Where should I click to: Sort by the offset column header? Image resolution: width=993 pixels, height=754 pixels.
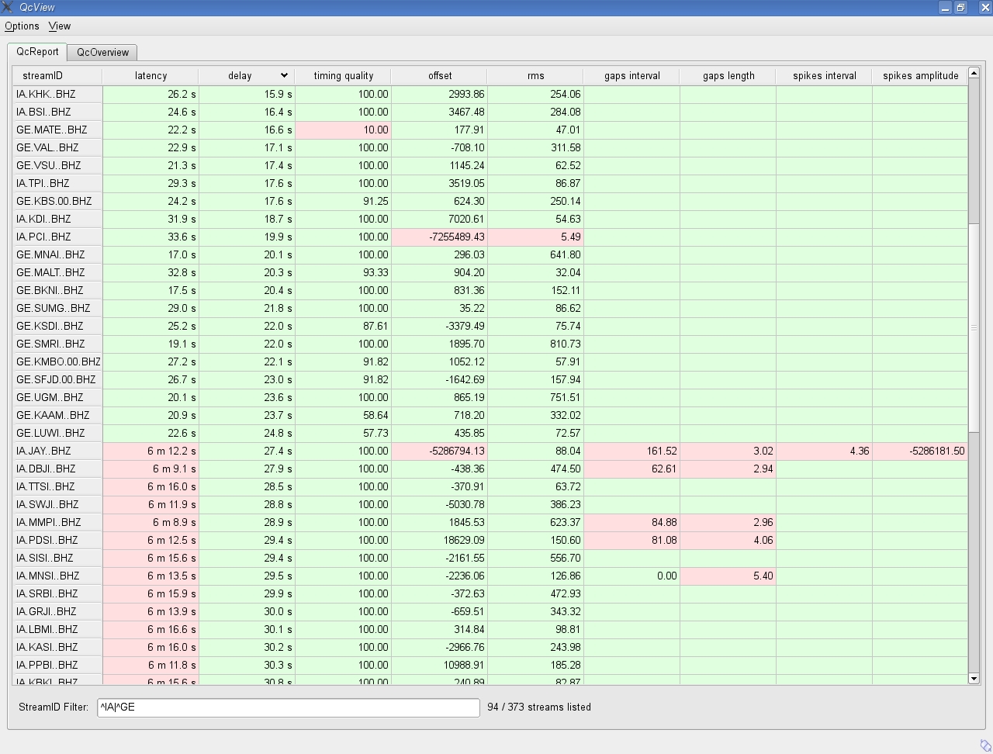(439, 75)
